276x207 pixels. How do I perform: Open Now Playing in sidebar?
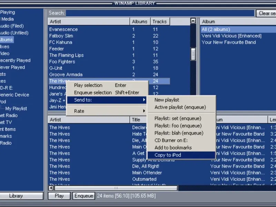[8, 12]
